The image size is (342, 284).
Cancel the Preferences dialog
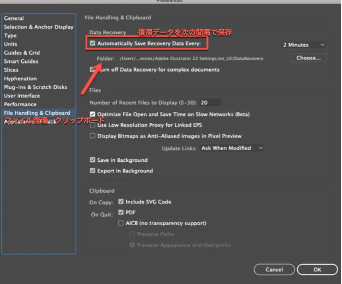point(274,270)
